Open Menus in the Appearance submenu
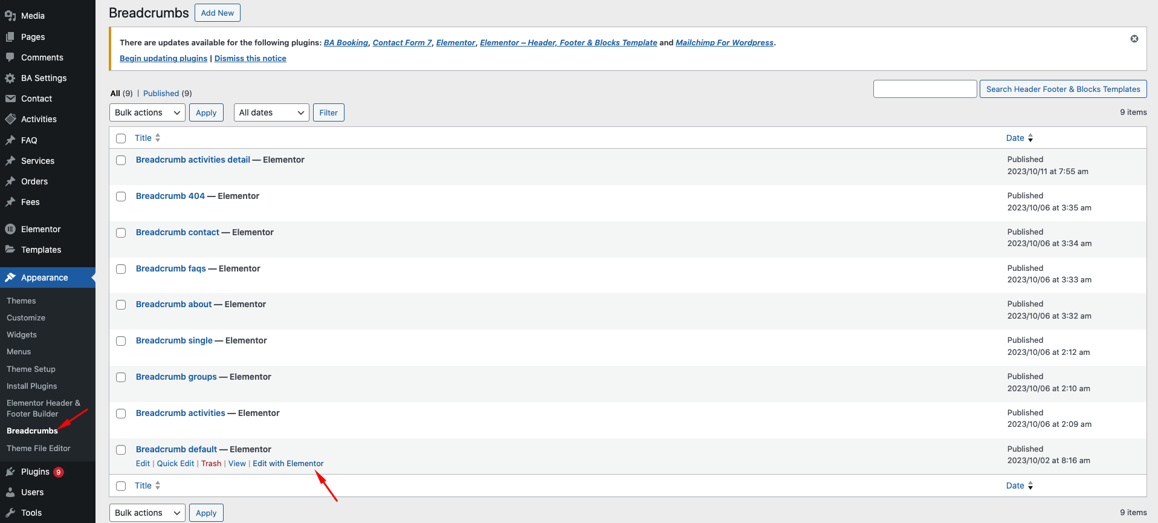This screenshot has width=1158, height=523. tap(19, 351)
